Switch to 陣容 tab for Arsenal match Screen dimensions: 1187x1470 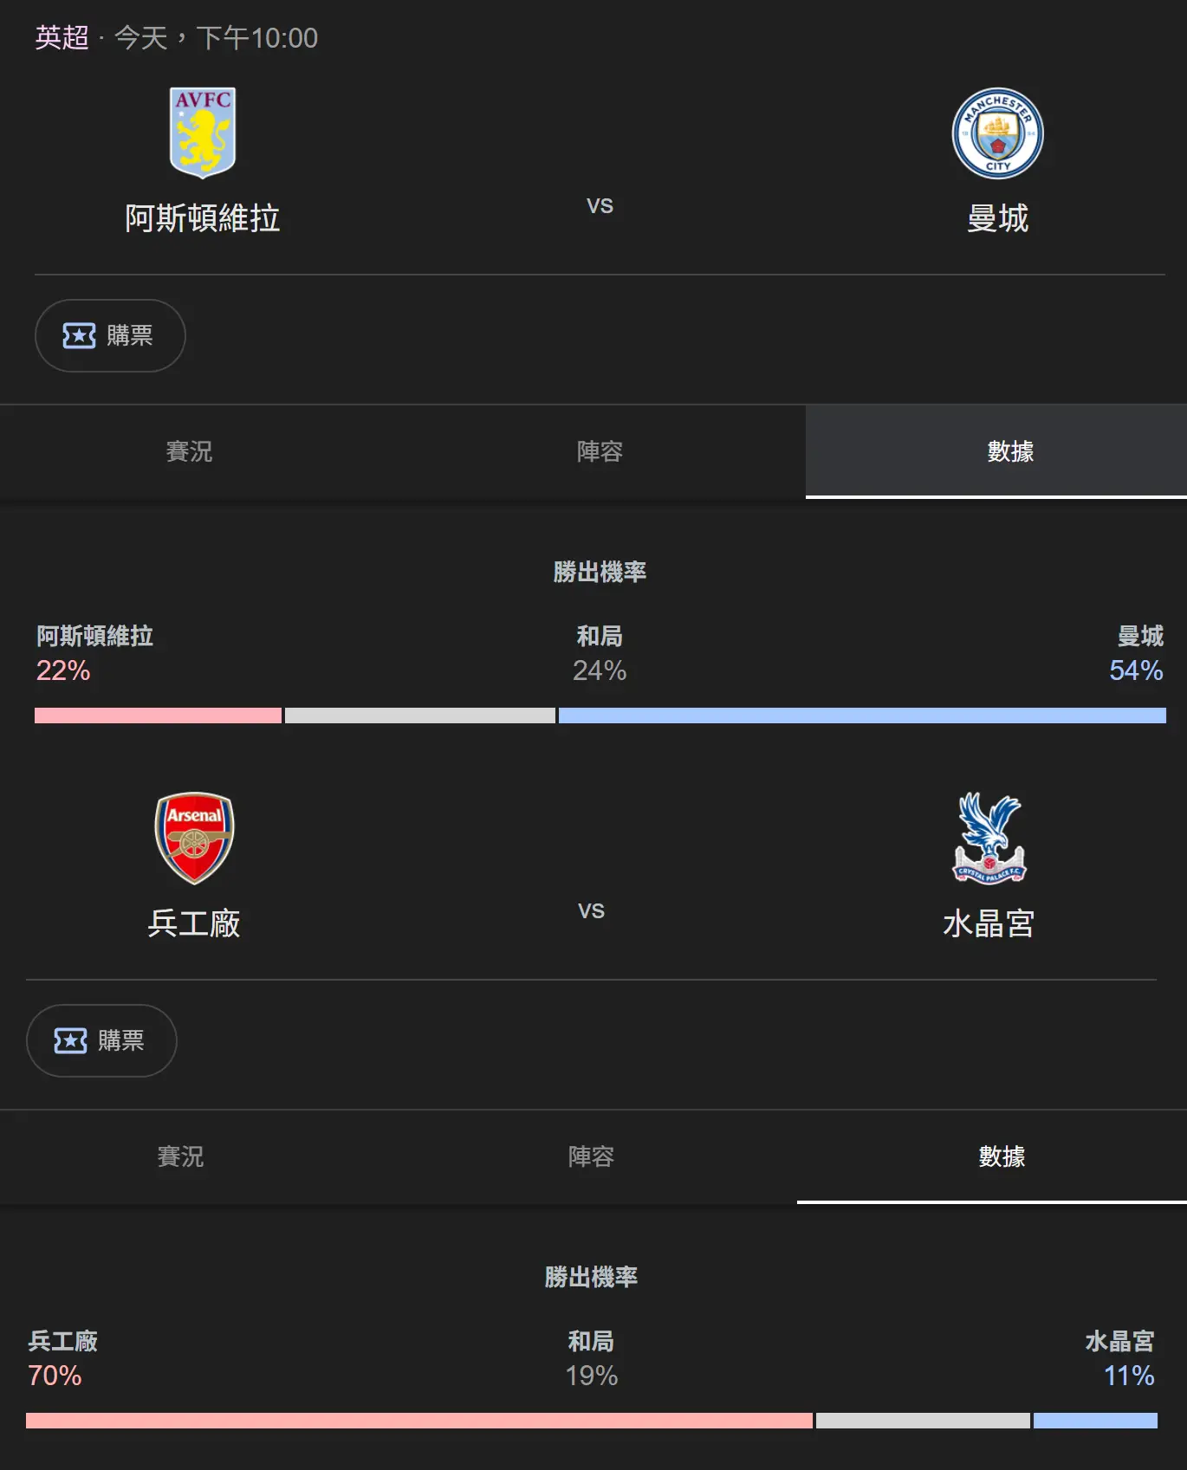(591, 1156)
